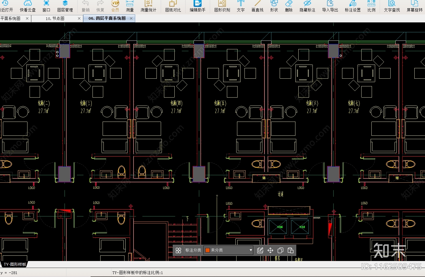The width and height of the screenshot is (425, 277).
Task: Select the 删除 eraser tool
Action: click(289, 6)
